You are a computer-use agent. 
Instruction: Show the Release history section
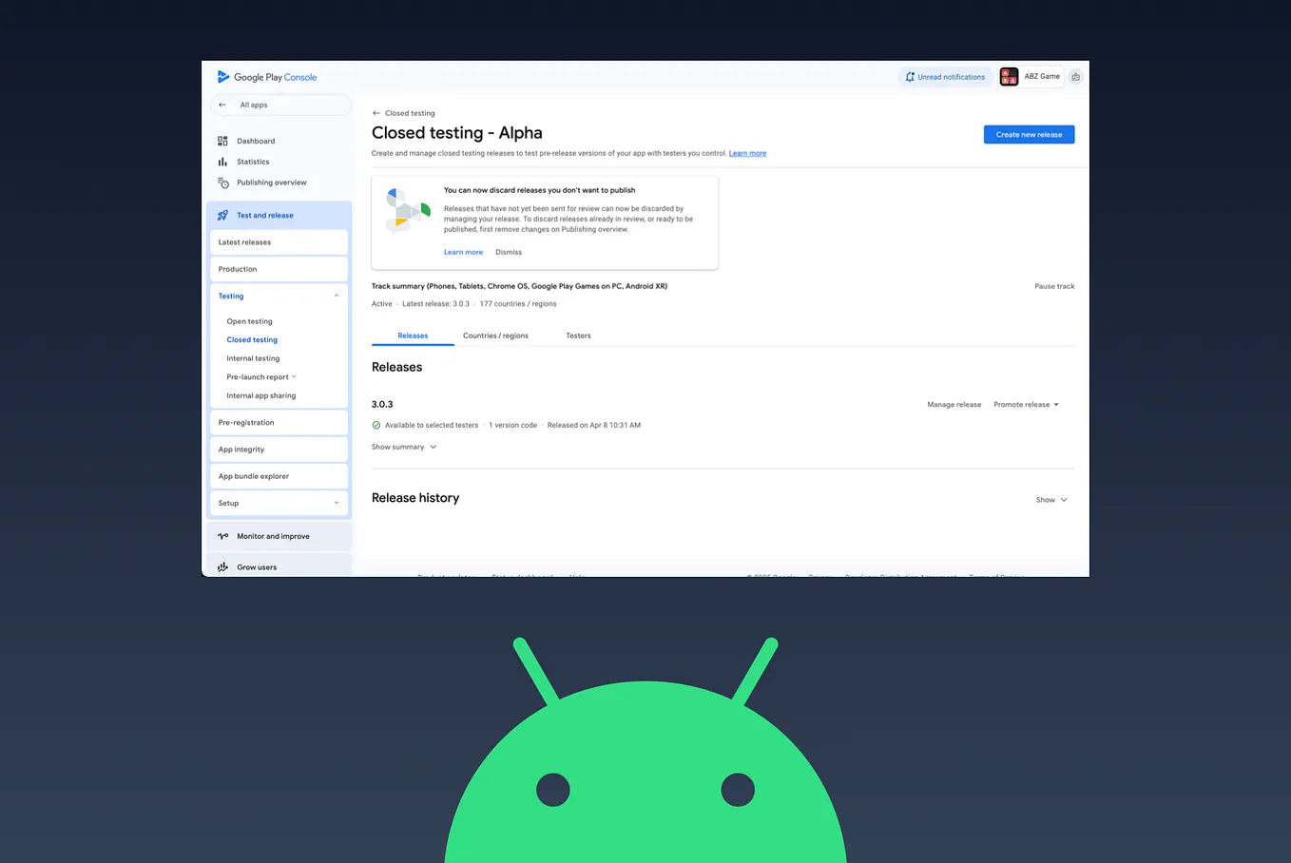click(x=1051, y=500)
